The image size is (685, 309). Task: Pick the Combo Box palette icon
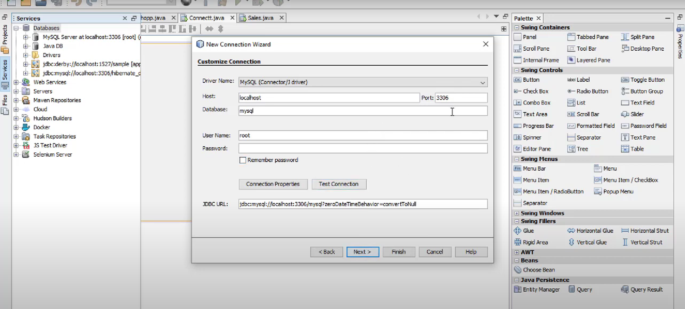pos(517,103)
